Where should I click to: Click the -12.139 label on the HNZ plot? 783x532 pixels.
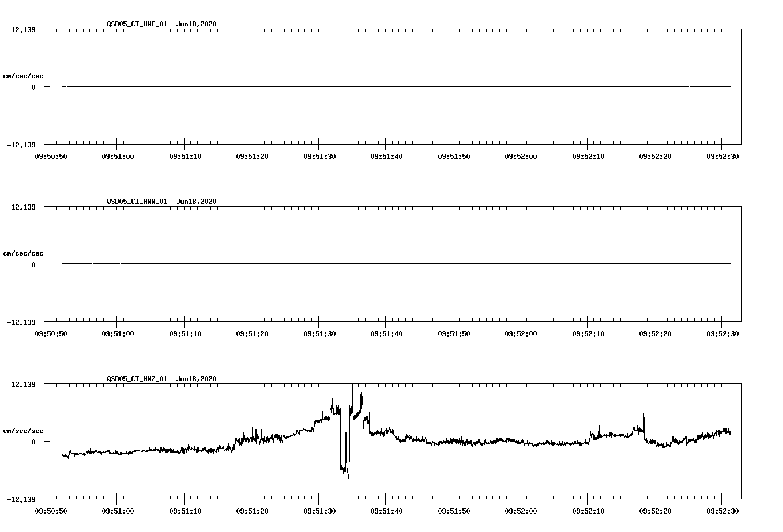(21, 499)
